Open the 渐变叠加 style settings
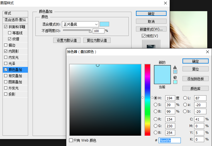 (15, 76)
